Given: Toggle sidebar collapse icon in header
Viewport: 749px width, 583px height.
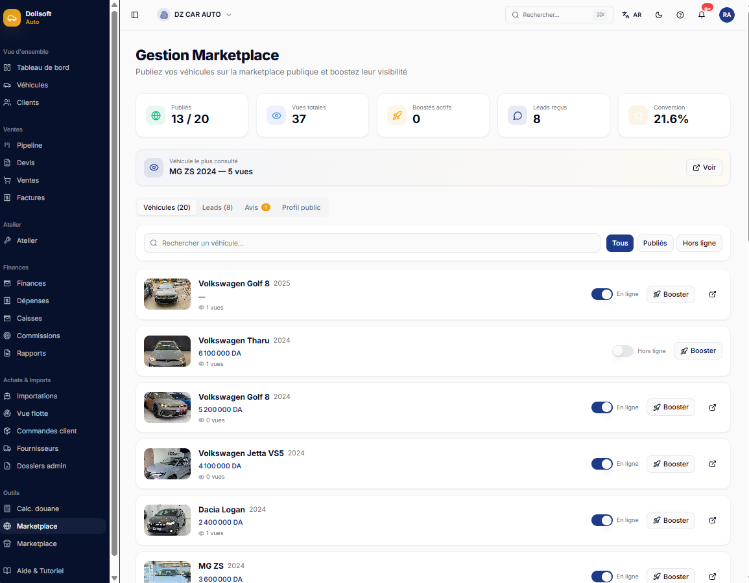Looking at the screenshot, I should click(x=135, y=15).
